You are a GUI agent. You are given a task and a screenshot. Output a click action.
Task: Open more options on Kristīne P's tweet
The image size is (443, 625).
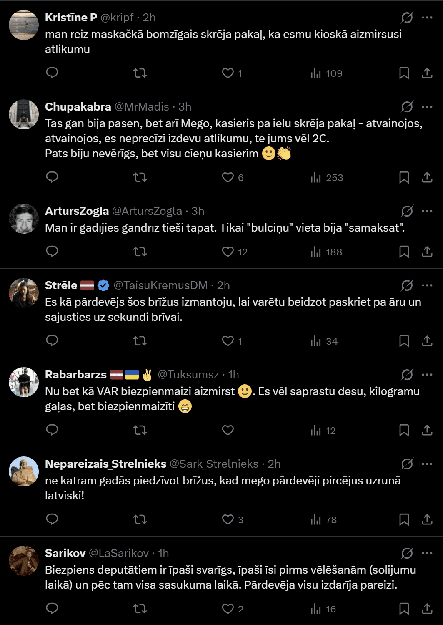tap(427, 18)
